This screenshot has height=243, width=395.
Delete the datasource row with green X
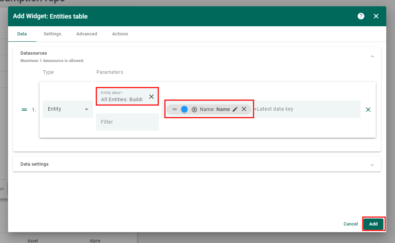368,110
